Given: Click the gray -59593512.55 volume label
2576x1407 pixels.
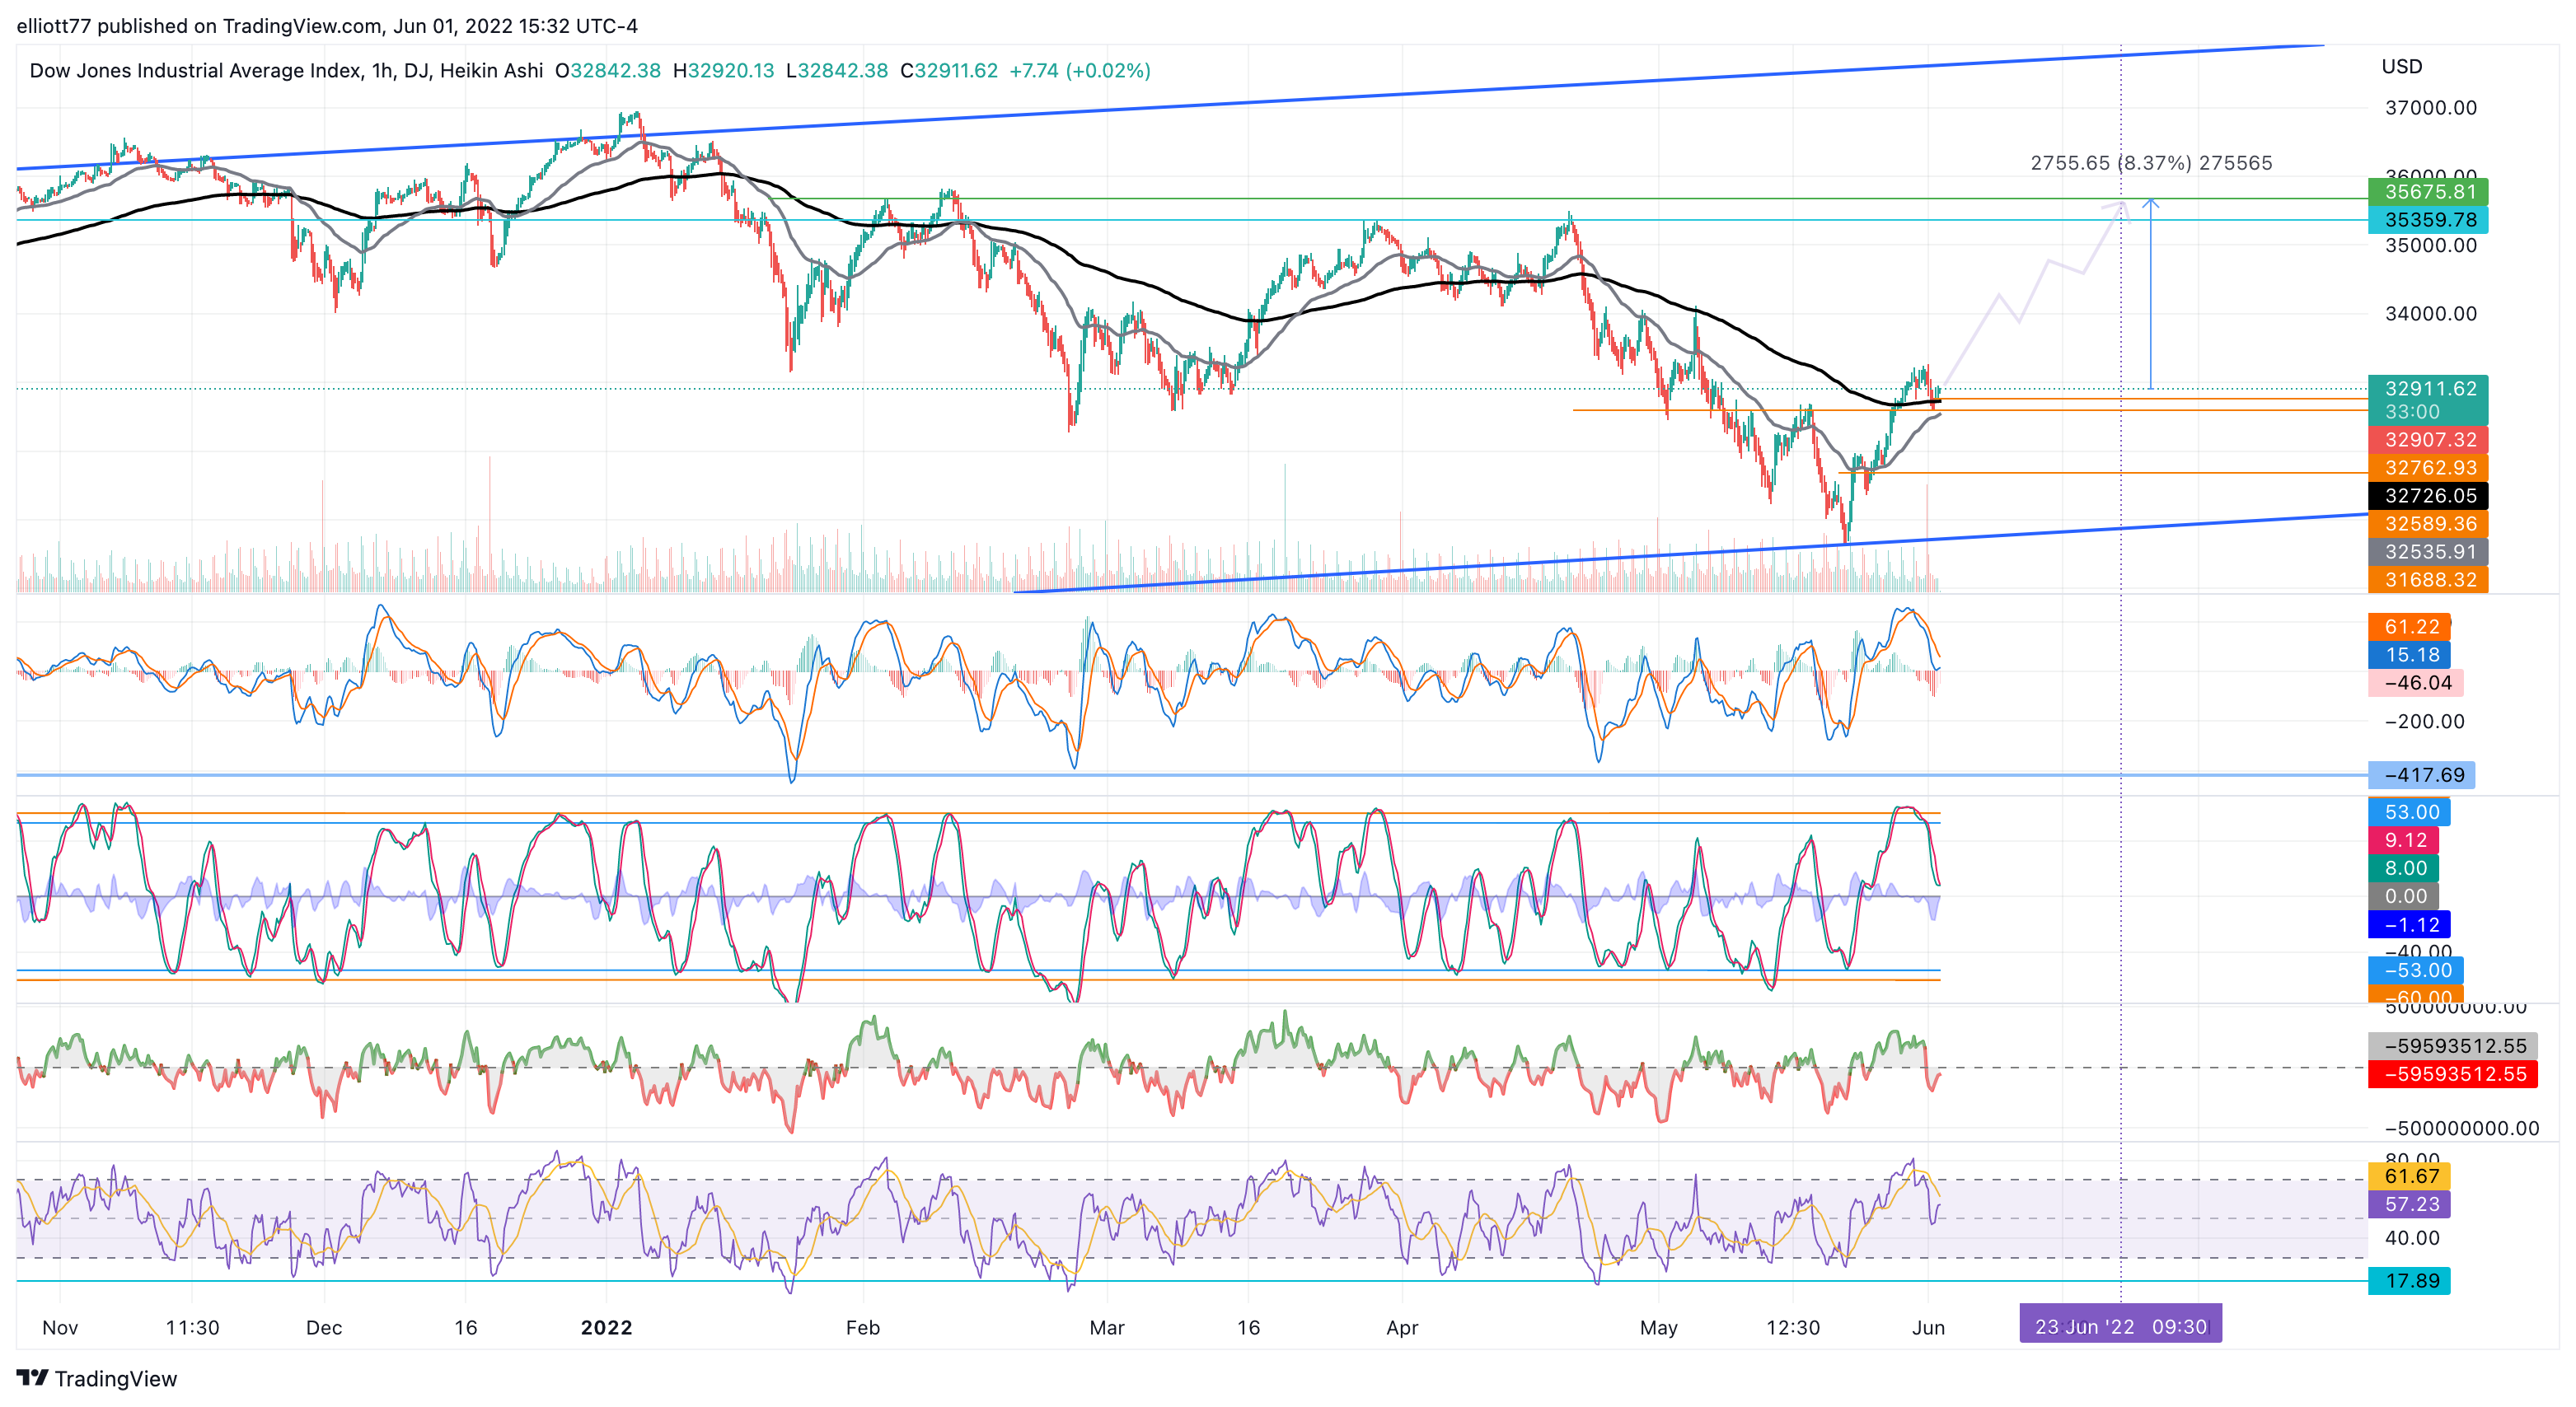Looking at the screenshot, I should point(2452,1046).
